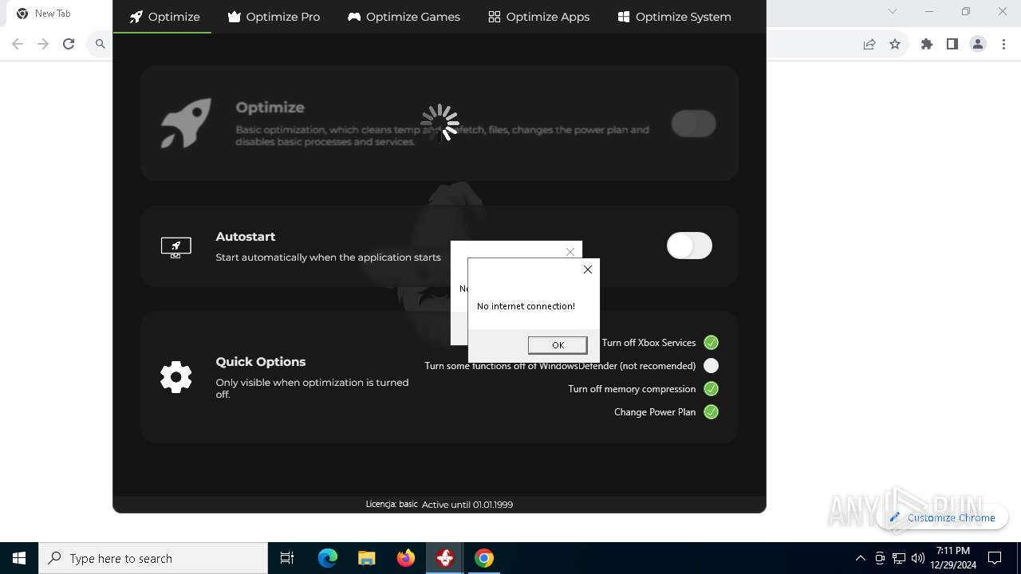Click the tray security/meet now icon
The height and width of the screenshot is (574, 1021).
tap(880, 558)
